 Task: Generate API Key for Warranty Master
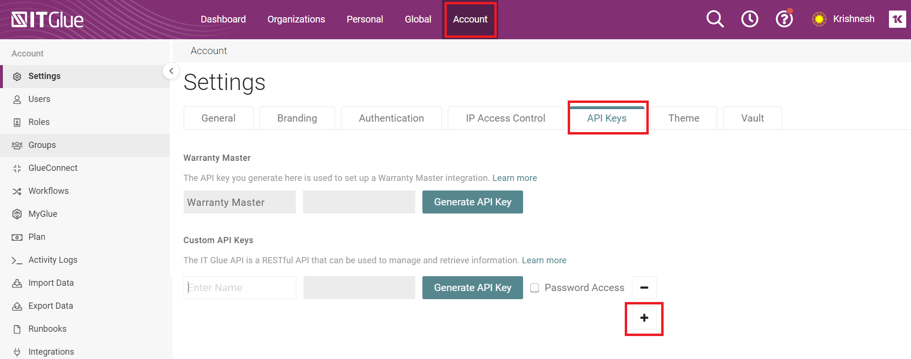click(x=473, y=202)
